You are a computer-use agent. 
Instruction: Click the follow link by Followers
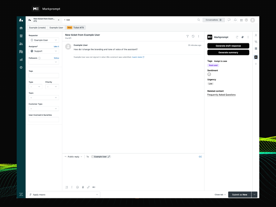point(57,58)
